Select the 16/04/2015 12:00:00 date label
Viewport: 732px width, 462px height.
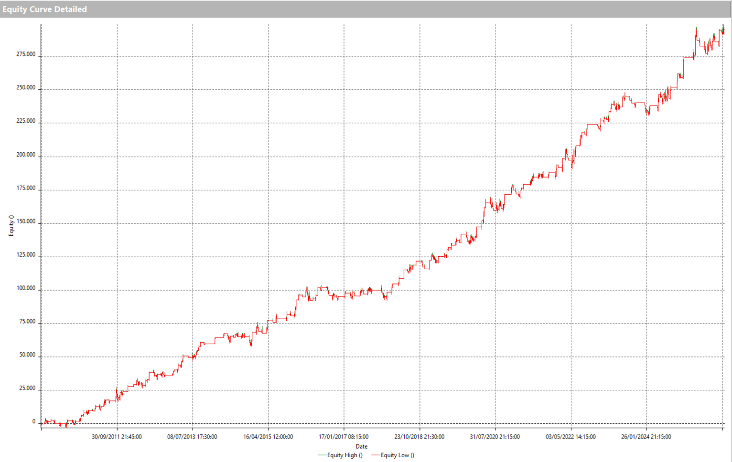(268, 437)
